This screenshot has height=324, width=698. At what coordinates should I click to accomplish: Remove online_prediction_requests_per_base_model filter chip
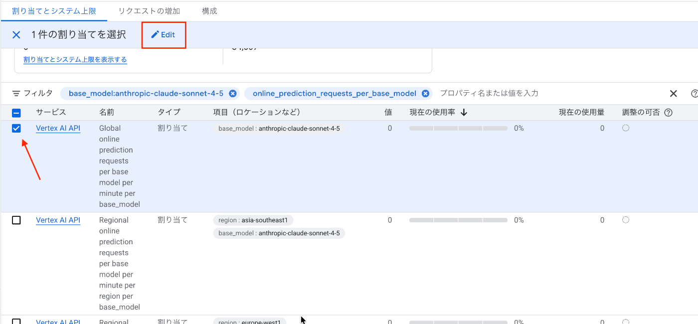425,93
